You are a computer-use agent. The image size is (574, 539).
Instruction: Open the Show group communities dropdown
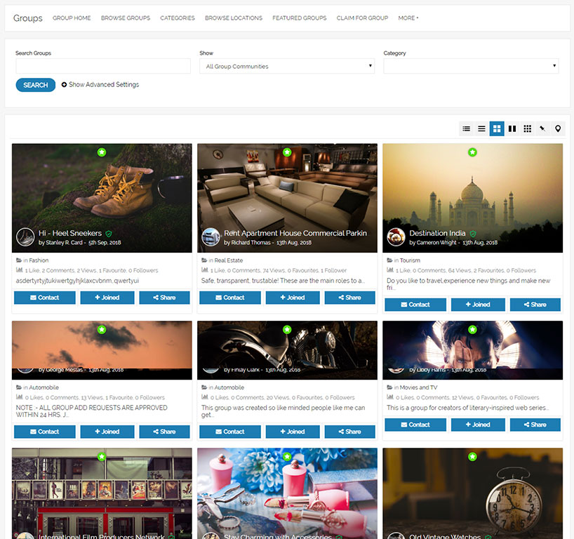tap(288, 67)
